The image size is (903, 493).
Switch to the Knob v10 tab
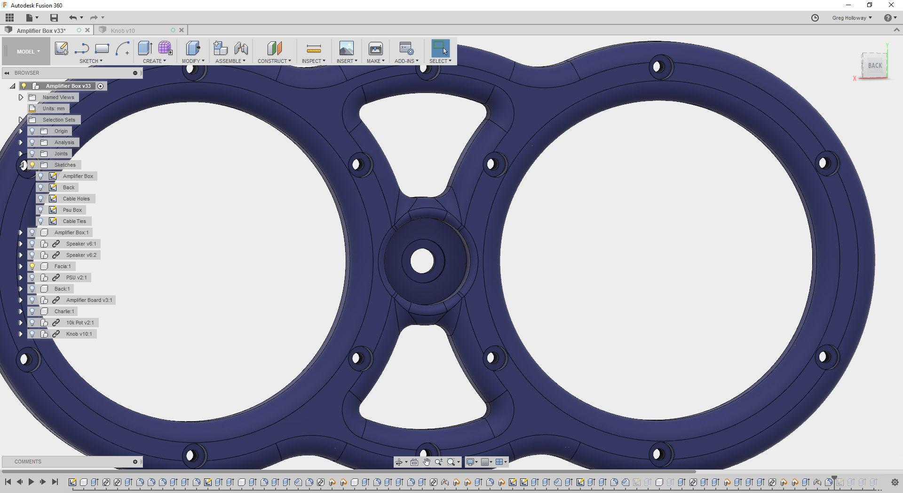[123, 31]
